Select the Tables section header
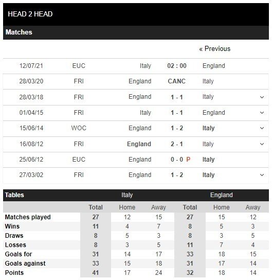This screenshot has height=280, width=272. (14, 195)
